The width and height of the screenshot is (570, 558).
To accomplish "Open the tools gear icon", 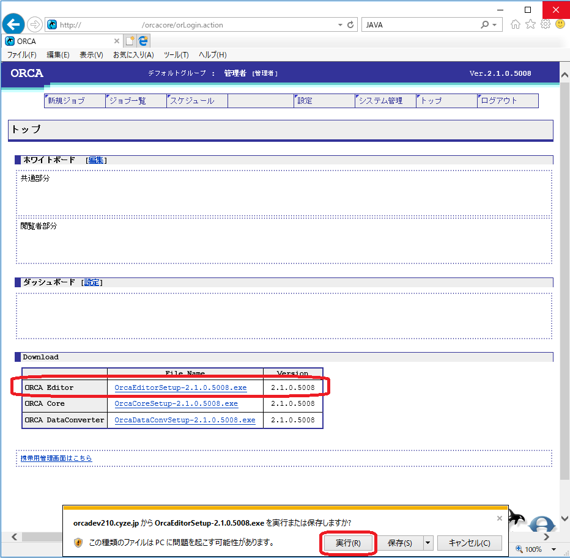I will 546,24.
